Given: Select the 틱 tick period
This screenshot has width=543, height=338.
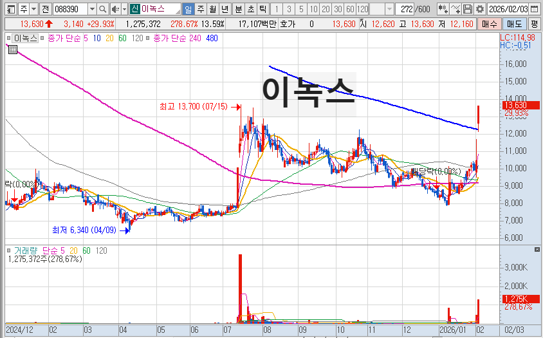Looking at the screenshot, I should [263, 9].
